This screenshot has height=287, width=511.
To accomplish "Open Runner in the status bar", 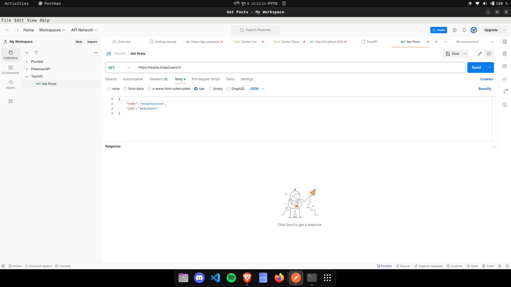I will click(403, 266).
